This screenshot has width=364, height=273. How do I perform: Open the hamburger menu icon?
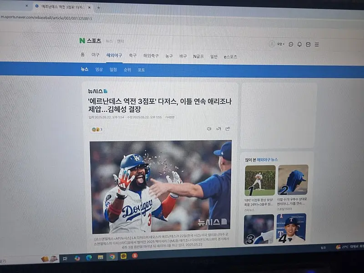(317, 45)
